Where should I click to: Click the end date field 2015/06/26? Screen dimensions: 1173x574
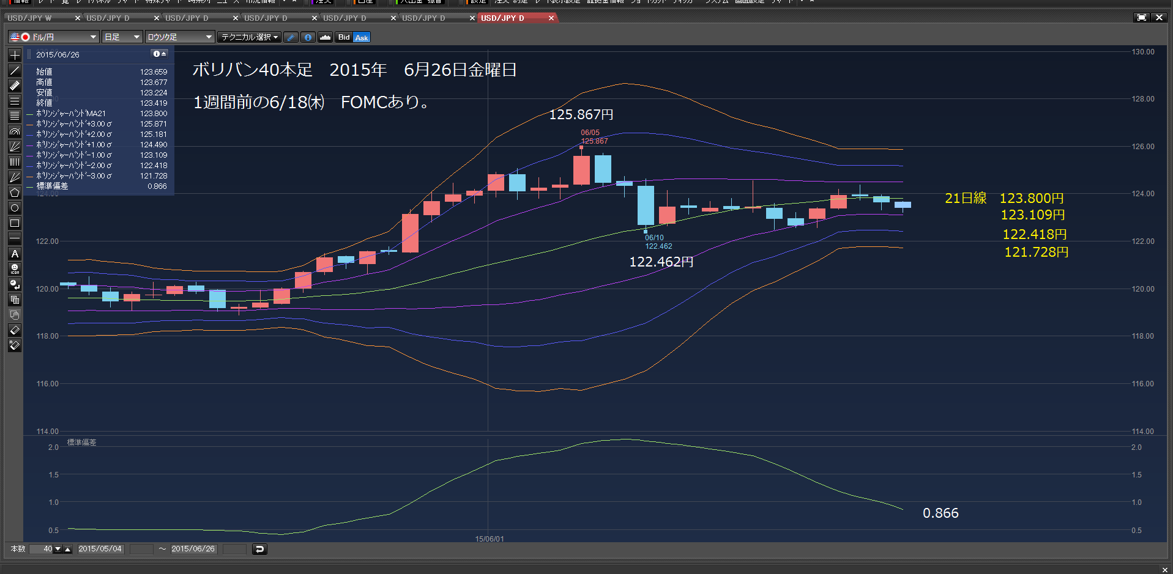pos(193,549)
